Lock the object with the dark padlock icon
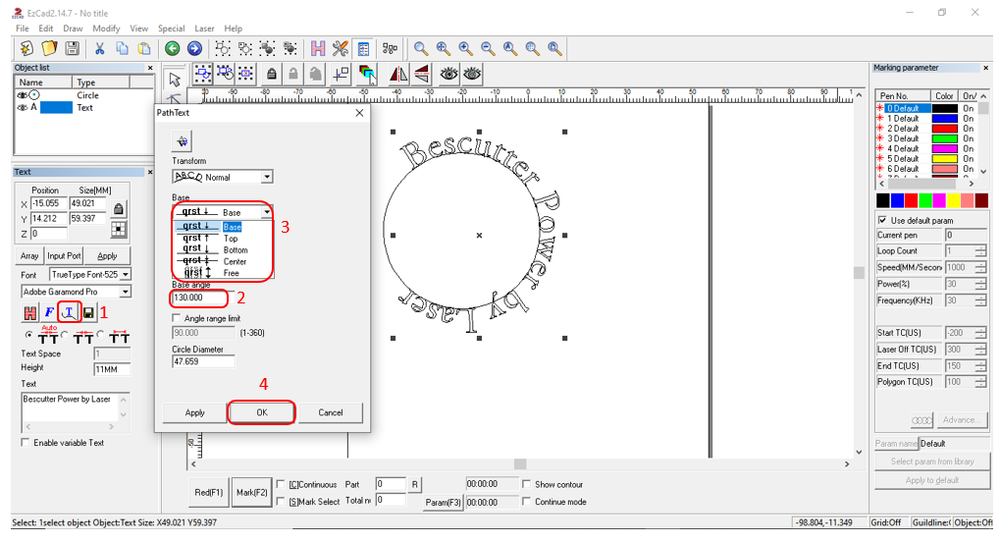 pos(271,74)
